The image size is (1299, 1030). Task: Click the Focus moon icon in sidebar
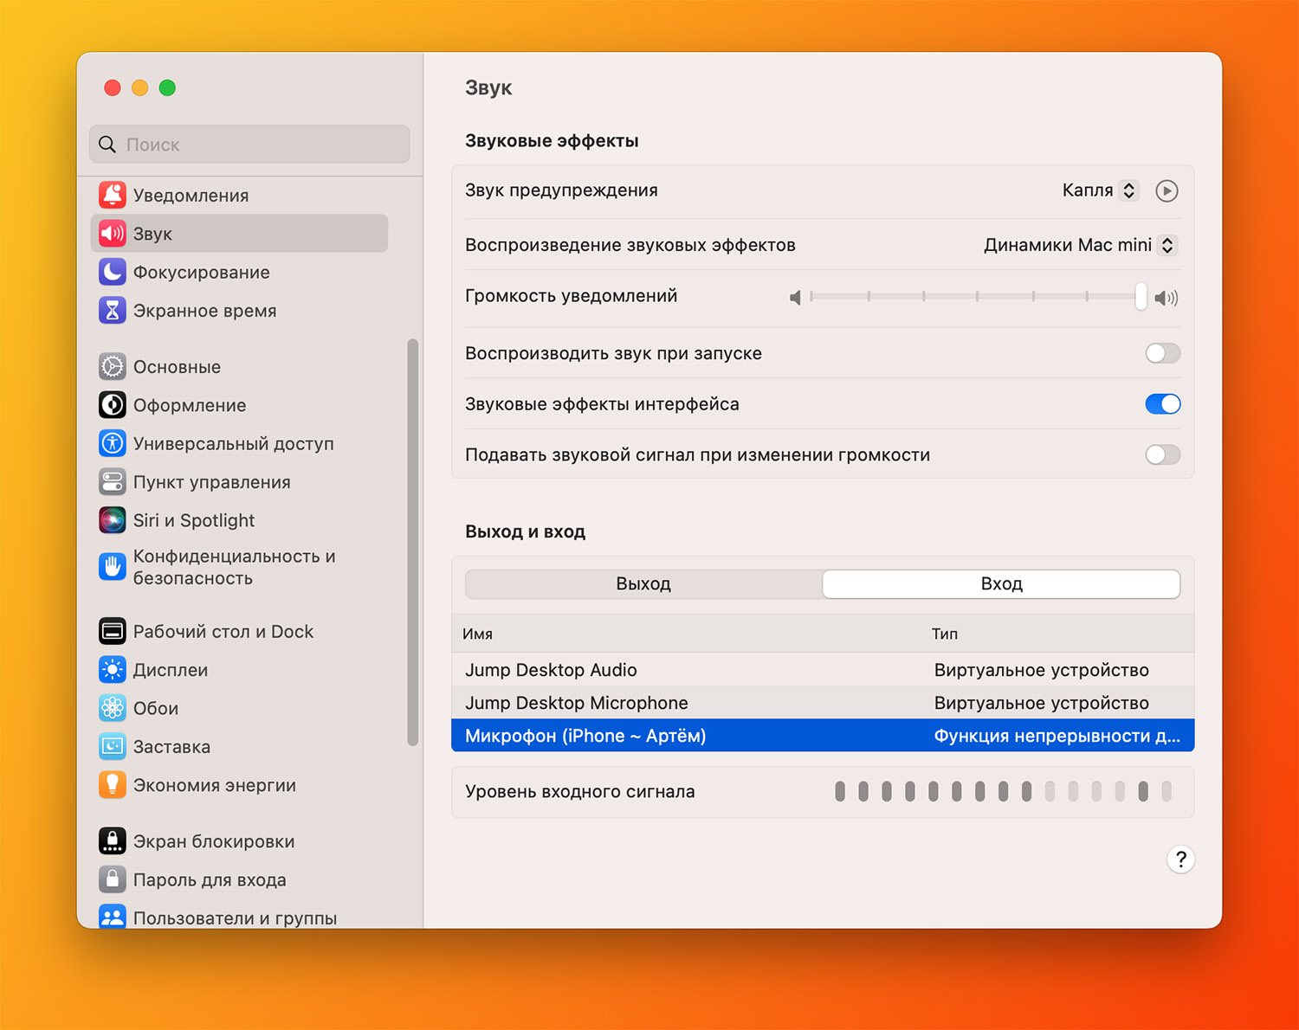pos(112,272)
